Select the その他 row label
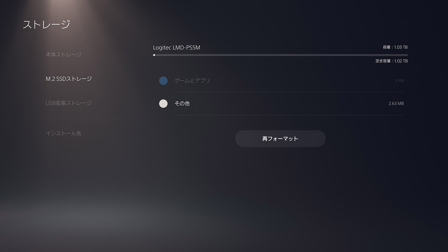The height and width of the screenshot is (252, 448). 182,104
